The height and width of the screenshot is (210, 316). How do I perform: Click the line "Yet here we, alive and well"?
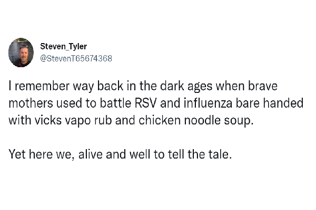pyautogui.click(x=79, y=155)
